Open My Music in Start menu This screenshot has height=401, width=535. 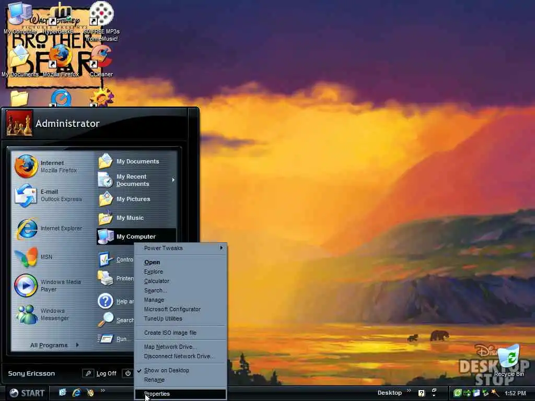click(136, 218)
